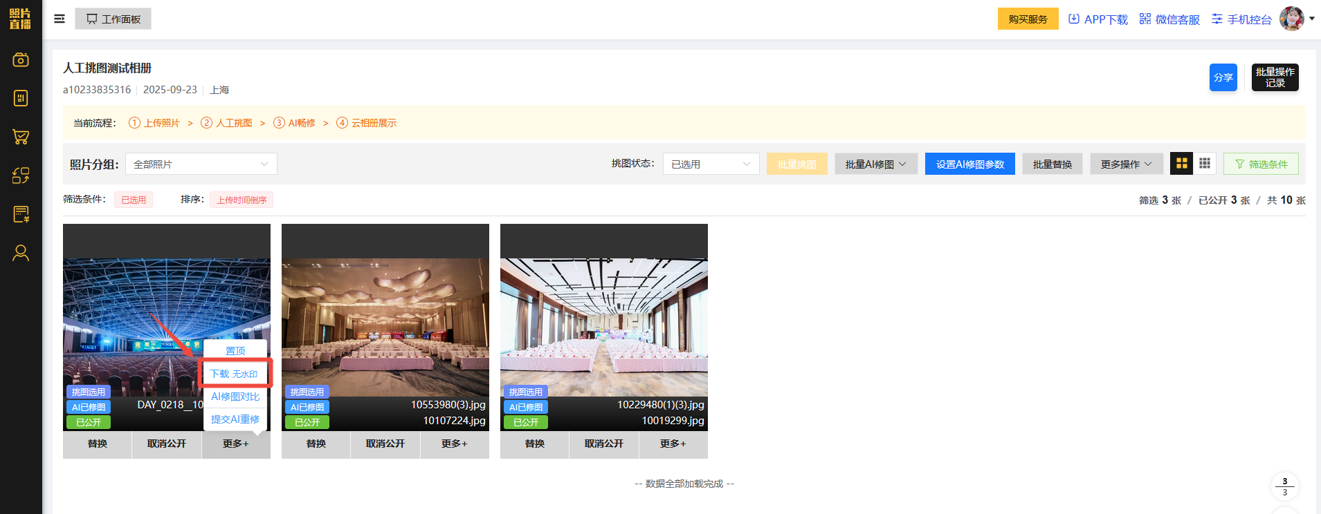Switch to large grid view

tap(1182, 164)
